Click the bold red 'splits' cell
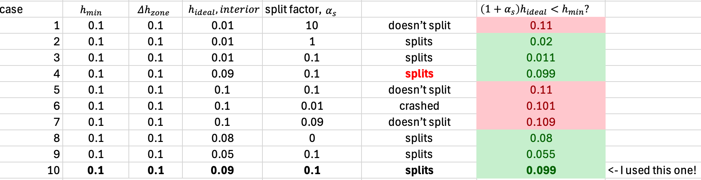 click(x=419, y=74)
